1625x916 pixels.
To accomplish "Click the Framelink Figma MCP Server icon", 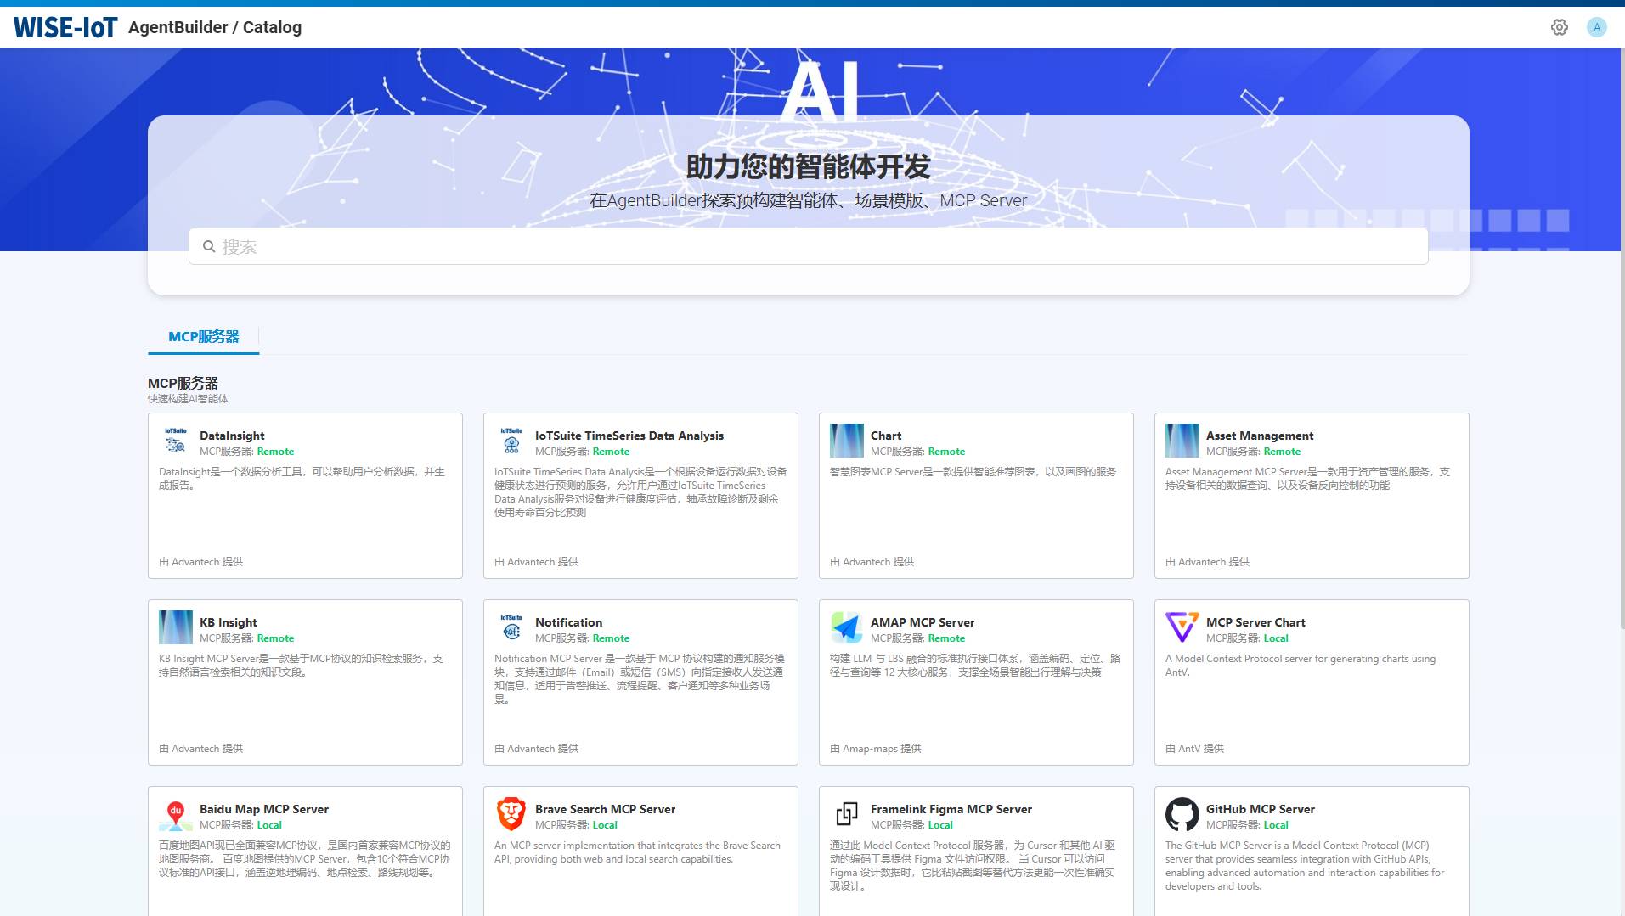I will (846, 814).
